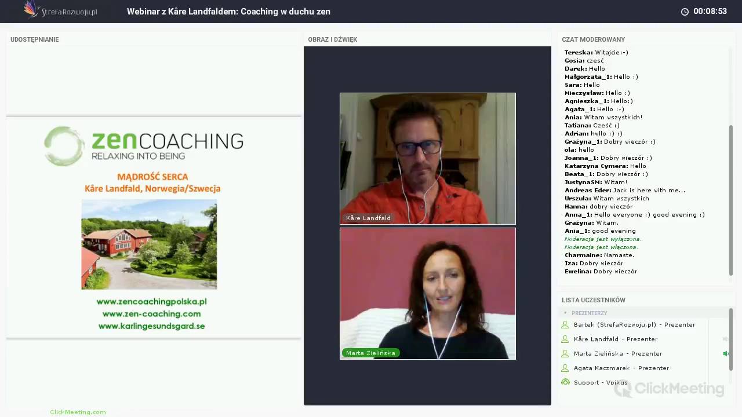
Task: Select Support - Voikus in participant list
Action: (600, 382)
